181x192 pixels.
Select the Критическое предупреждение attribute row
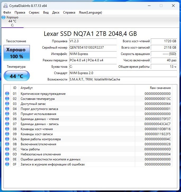click(x=88, y=94)
